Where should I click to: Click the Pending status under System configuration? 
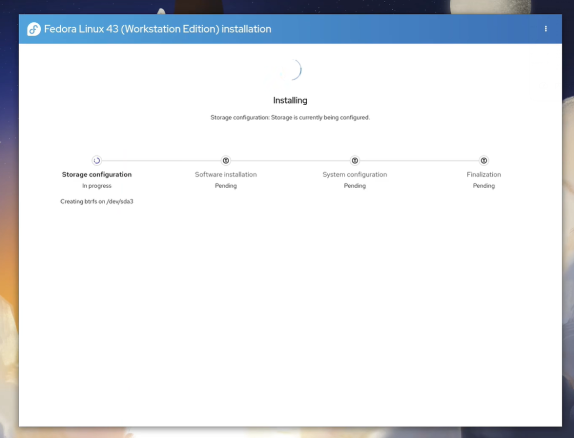[x=354, y=186]
